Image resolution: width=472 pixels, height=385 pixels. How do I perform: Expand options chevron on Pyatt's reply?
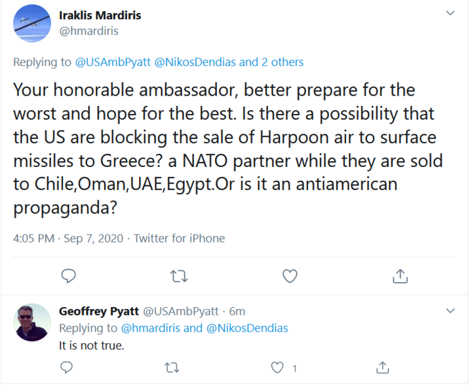[x=450, y=310]
